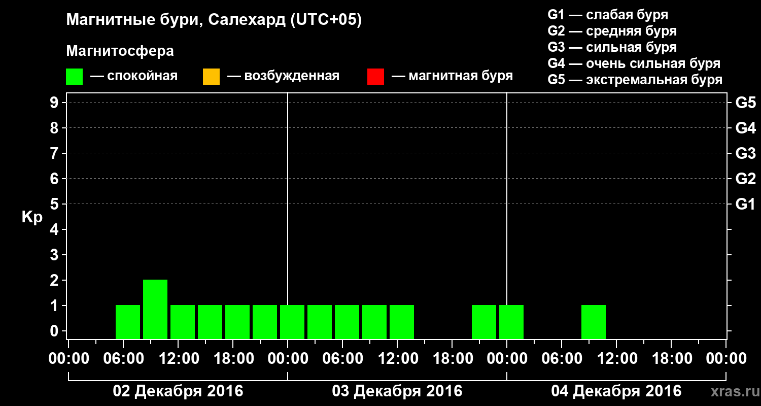
Task: Click the green 'спокойная' legend swatch
Action: click(x=74, y=77)
